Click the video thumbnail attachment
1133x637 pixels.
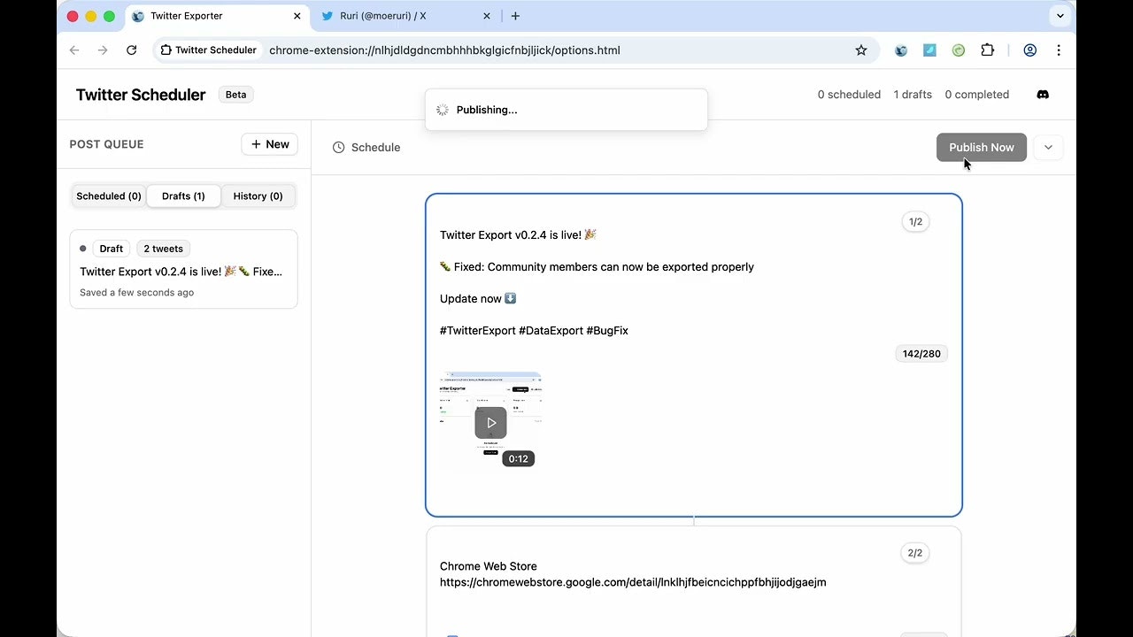coord(490,422)
